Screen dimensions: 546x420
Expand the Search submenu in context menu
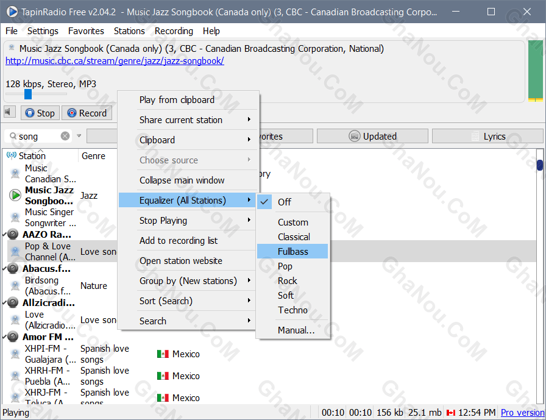click(x=188, y=321)
